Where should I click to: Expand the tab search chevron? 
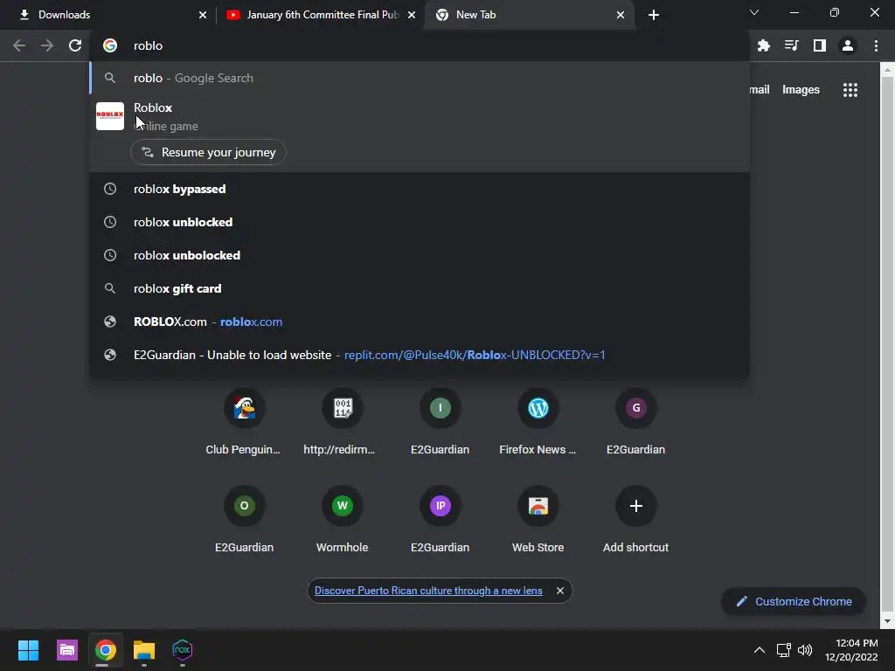pos(754,12)
